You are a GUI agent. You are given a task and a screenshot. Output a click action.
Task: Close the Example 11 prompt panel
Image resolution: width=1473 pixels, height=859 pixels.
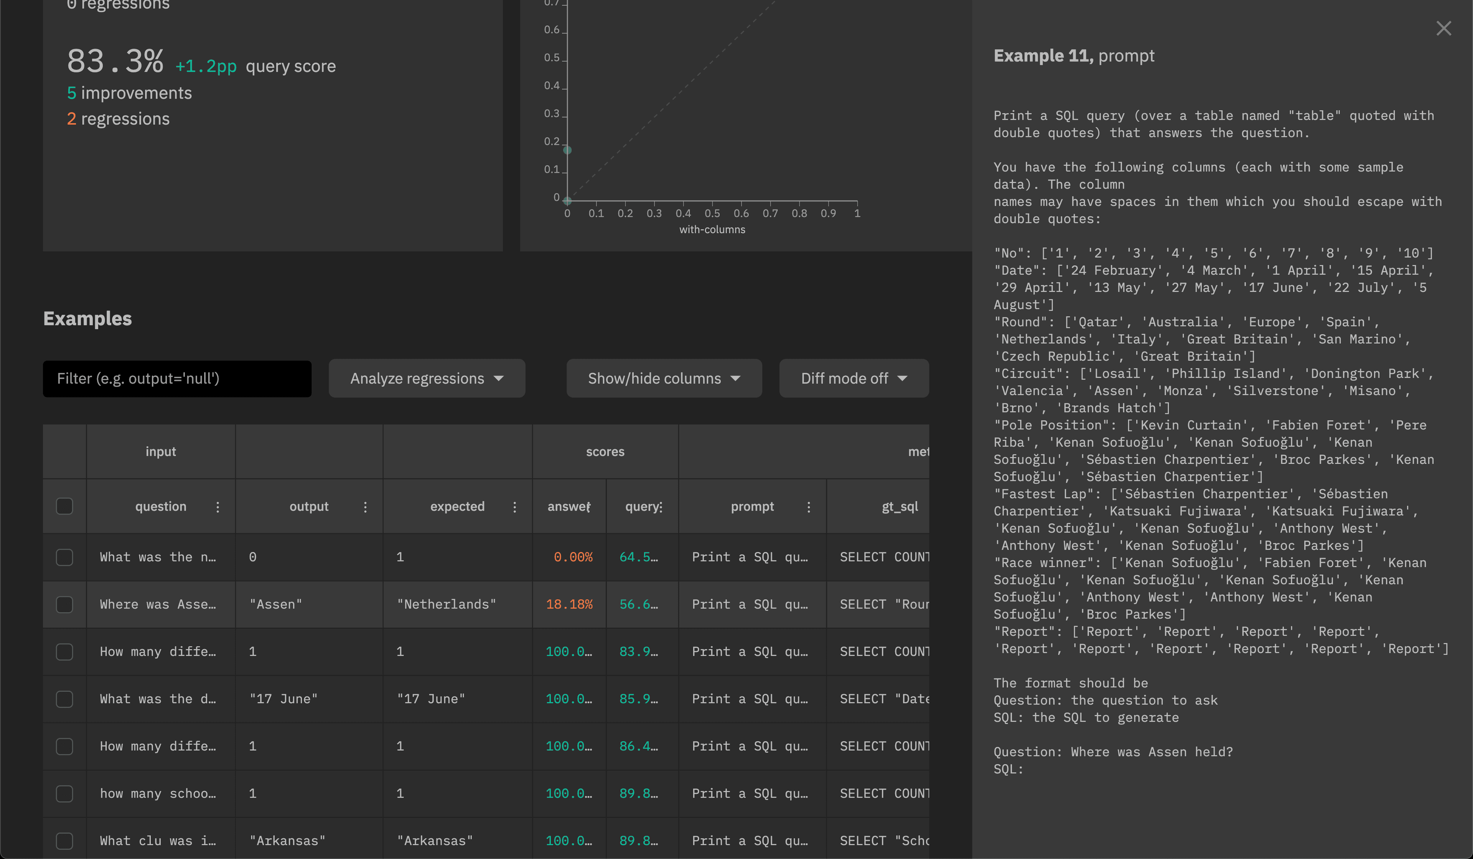(x=1443, y=29)
